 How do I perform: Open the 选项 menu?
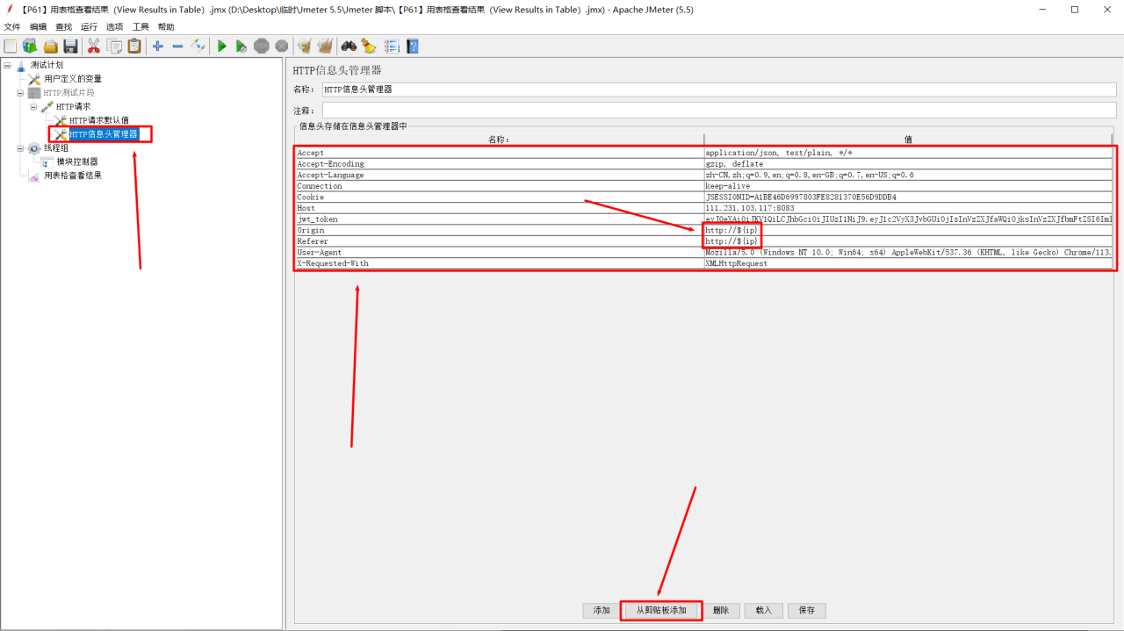[115, 25]
